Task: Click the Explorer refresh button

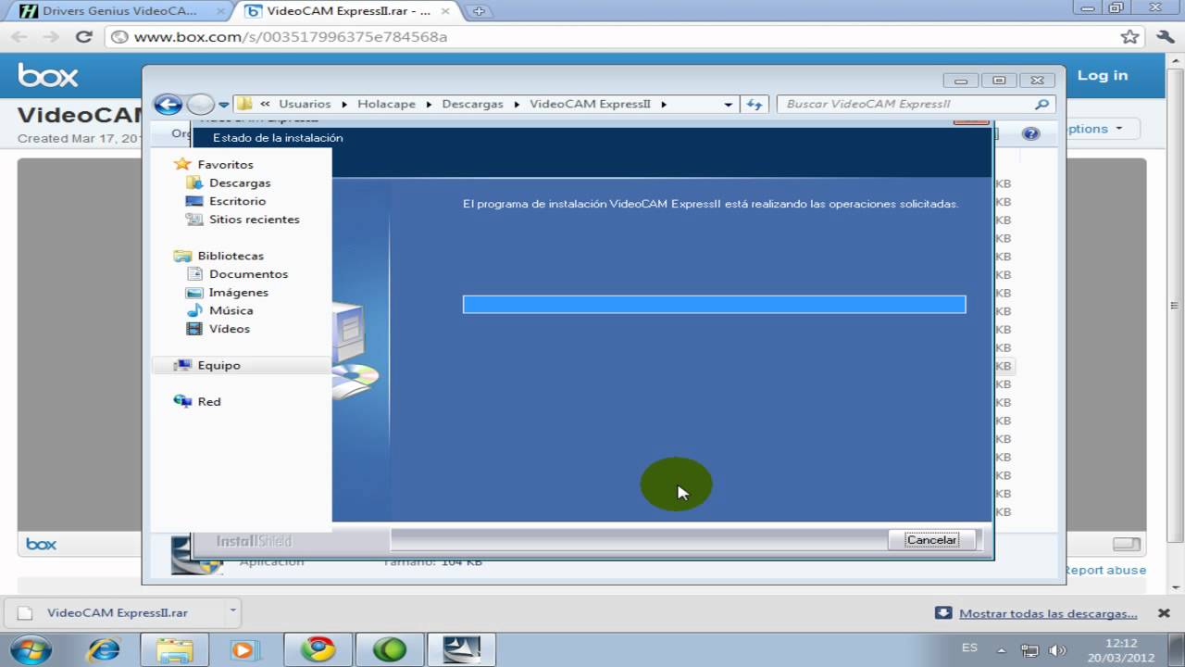Action: (x=755, y=104)
